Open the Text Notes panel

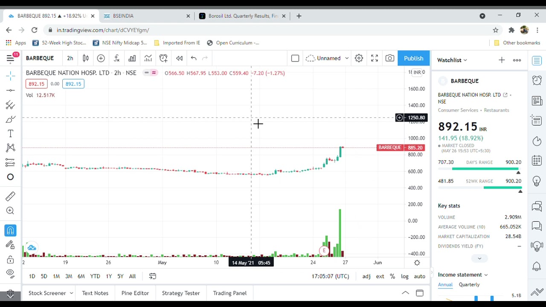pyautogui.click(x=95, y=293)
